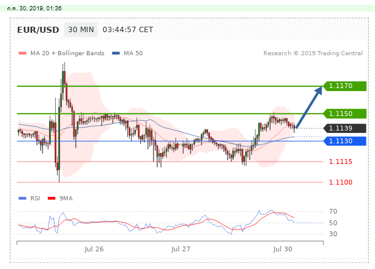Click the MA 20 + Bollinger Bands legend text
Screen dimensions: 375x269
67,53
